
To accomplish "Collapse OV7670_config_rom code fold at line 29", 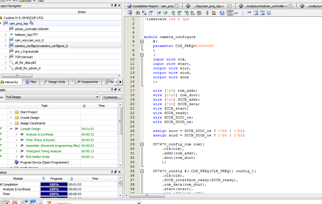I will 142,144.
